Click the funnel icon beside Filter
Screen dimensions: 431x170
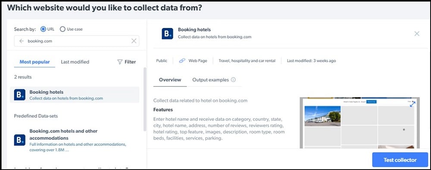pyautogui.click(x=119, y=62)
